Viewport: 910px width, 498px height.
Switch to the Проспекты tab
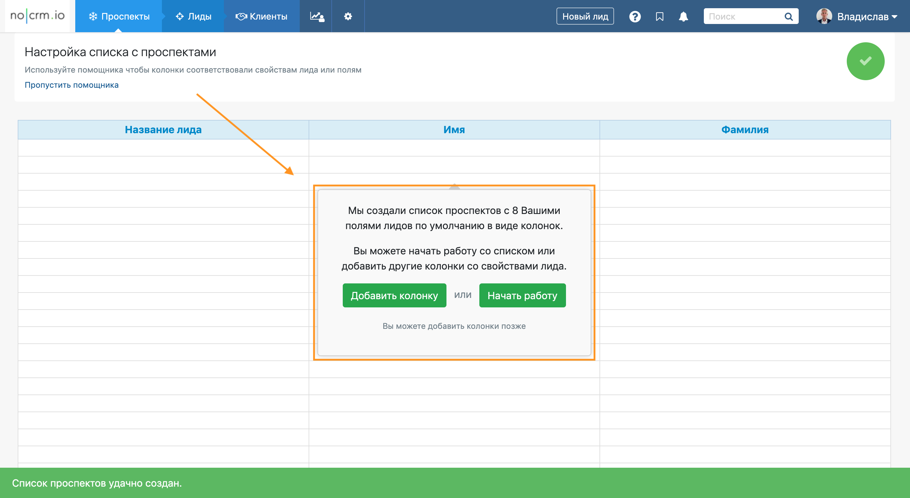point(119,16)
